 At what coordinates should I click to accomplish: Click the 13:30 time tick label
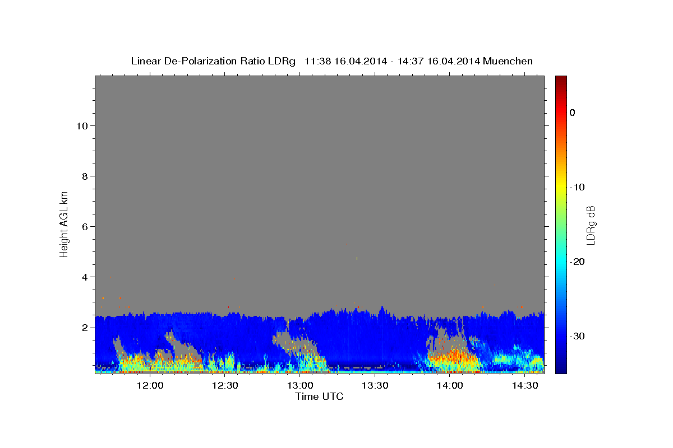pyautogui.click(x=375, y=385)
